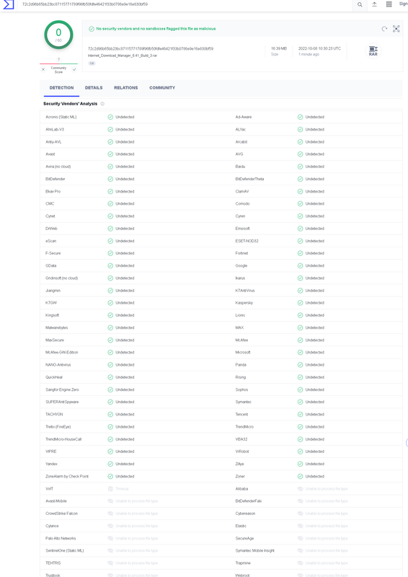Select the Antiy-AVL vendor name
408x577 pixels.
[53, 142]
